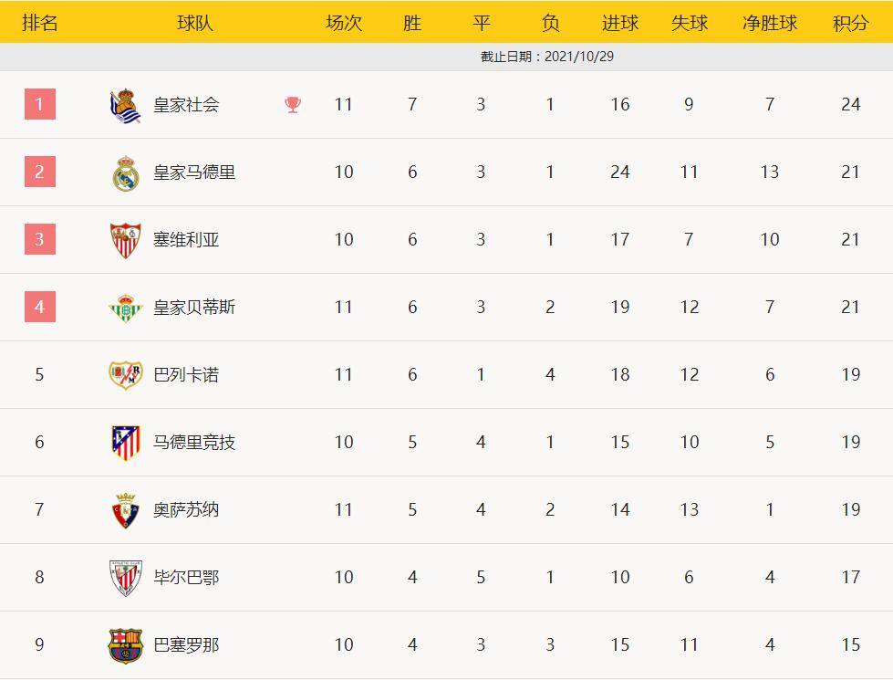Click the Real Madrid club crest
This screenshot has height=680, width=893.
coord(125,173)
